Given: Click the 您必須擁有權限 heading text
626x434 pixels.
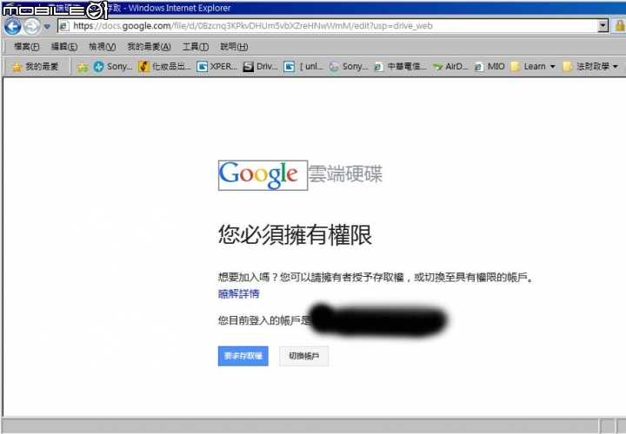Looking at the screenshot, I should (295, 234).
